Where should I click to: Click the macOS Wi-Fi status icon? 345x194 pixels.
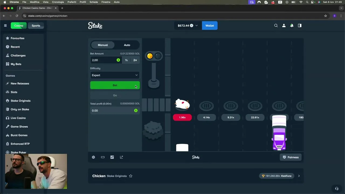pos(301,2)
